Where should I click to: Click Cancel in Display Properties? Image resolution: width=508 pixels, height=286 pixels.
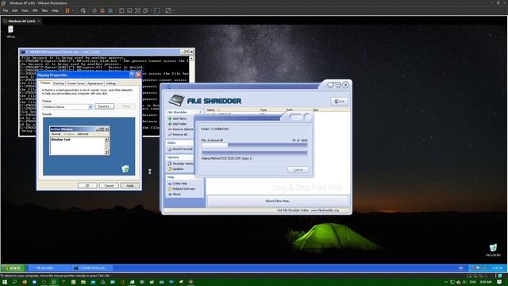[109, 185]
